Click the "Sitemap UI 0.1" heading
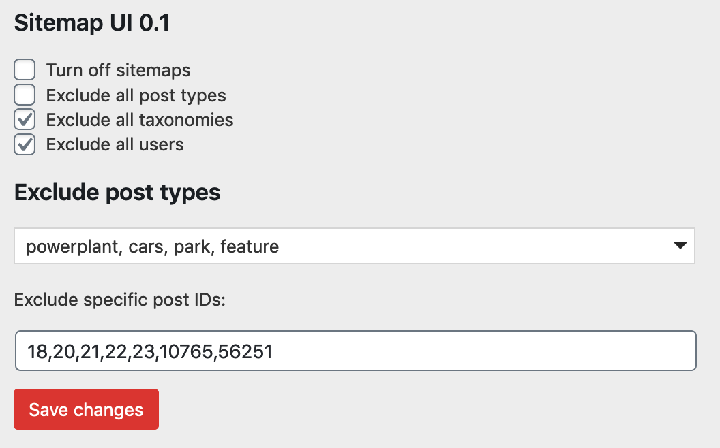 click(x=92, y=24)
